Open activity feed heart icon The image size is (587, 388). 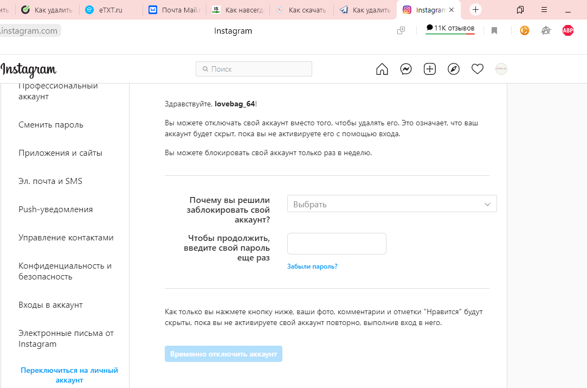(x=478, y=69)
